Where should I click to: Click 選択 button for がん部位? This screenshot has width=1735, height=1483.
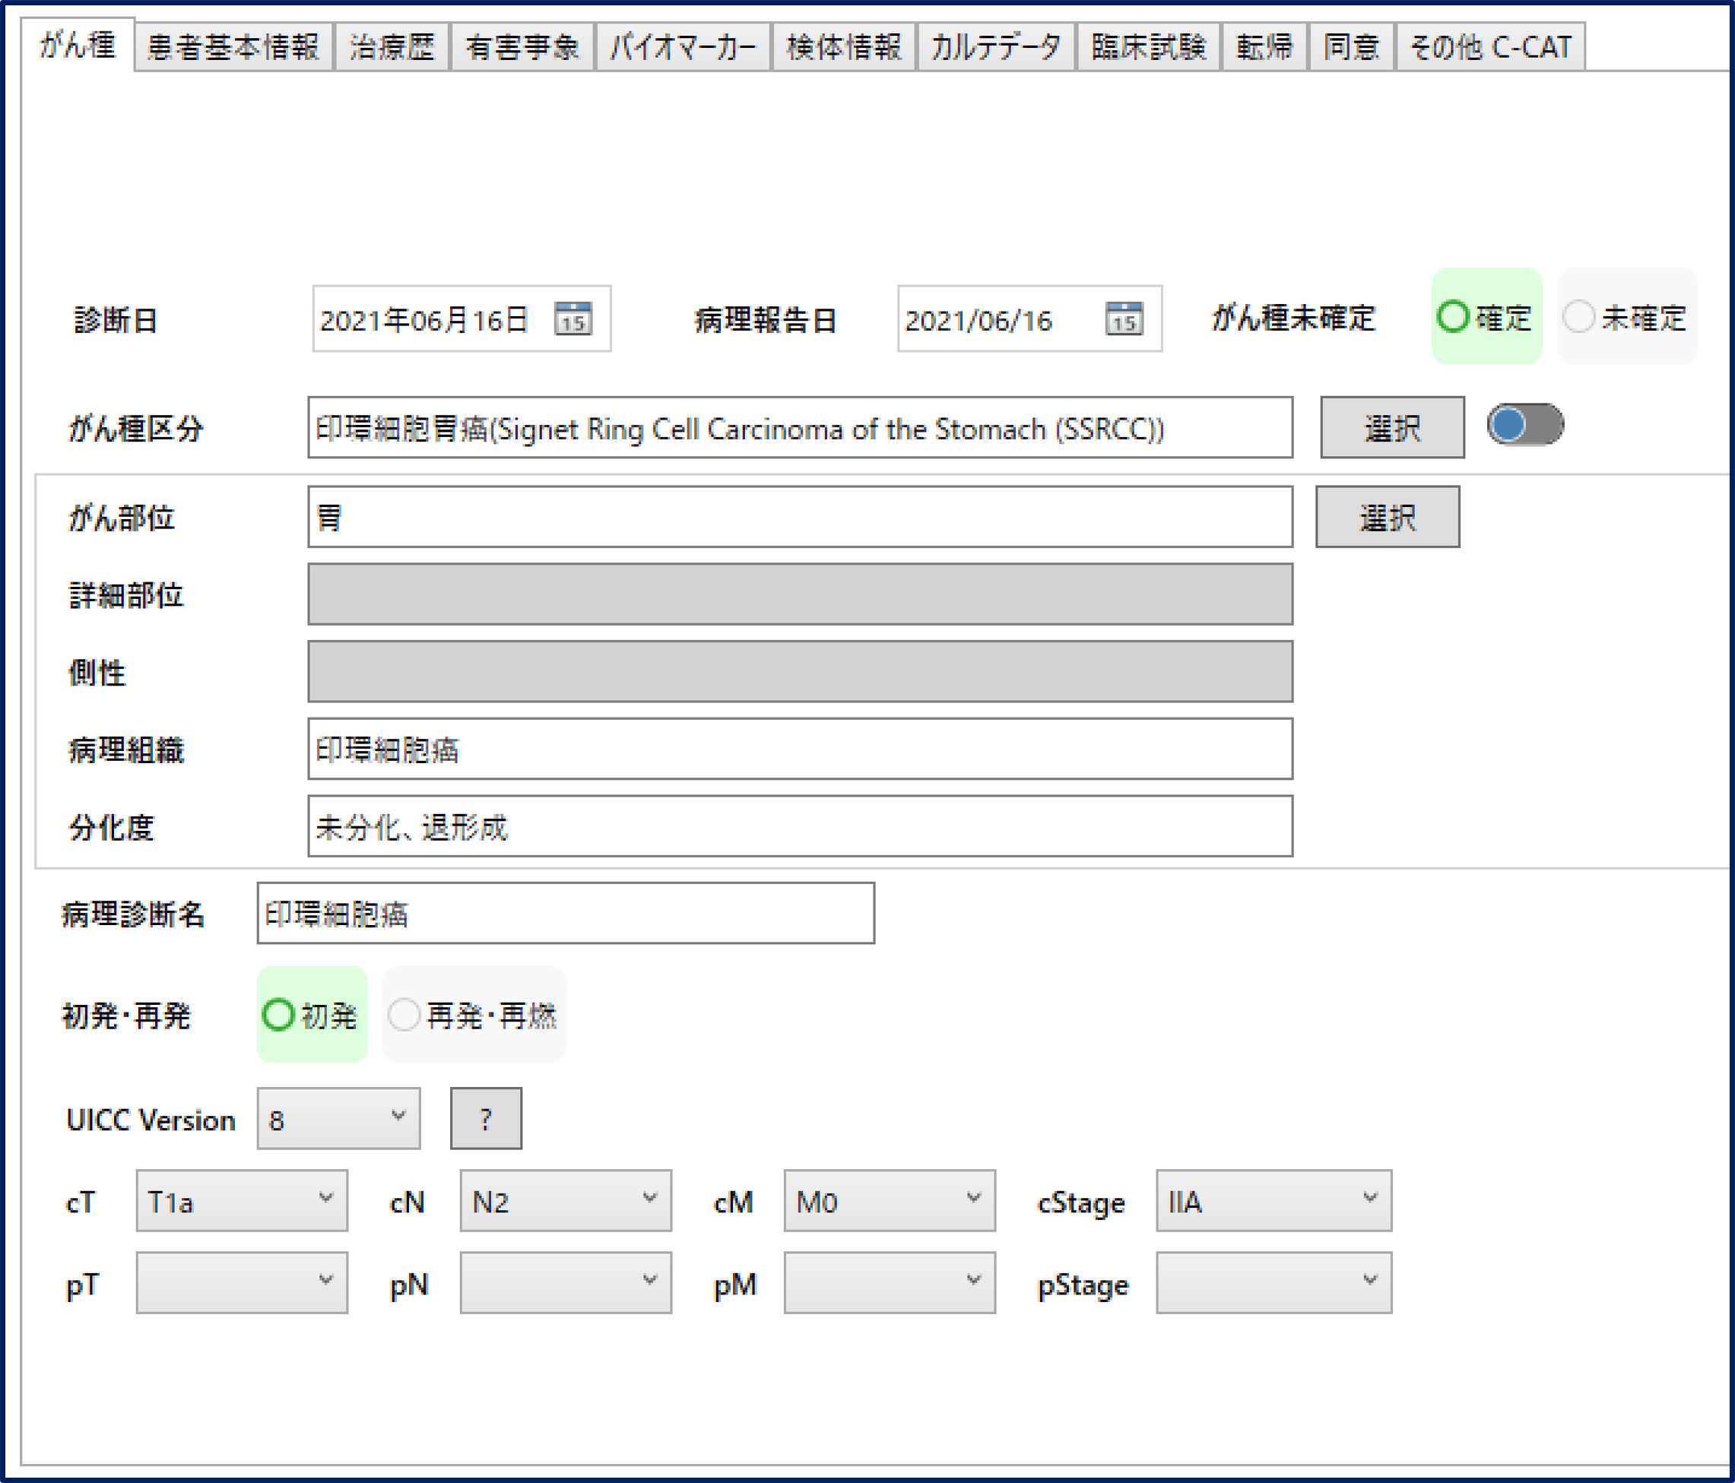point(1388,517)
